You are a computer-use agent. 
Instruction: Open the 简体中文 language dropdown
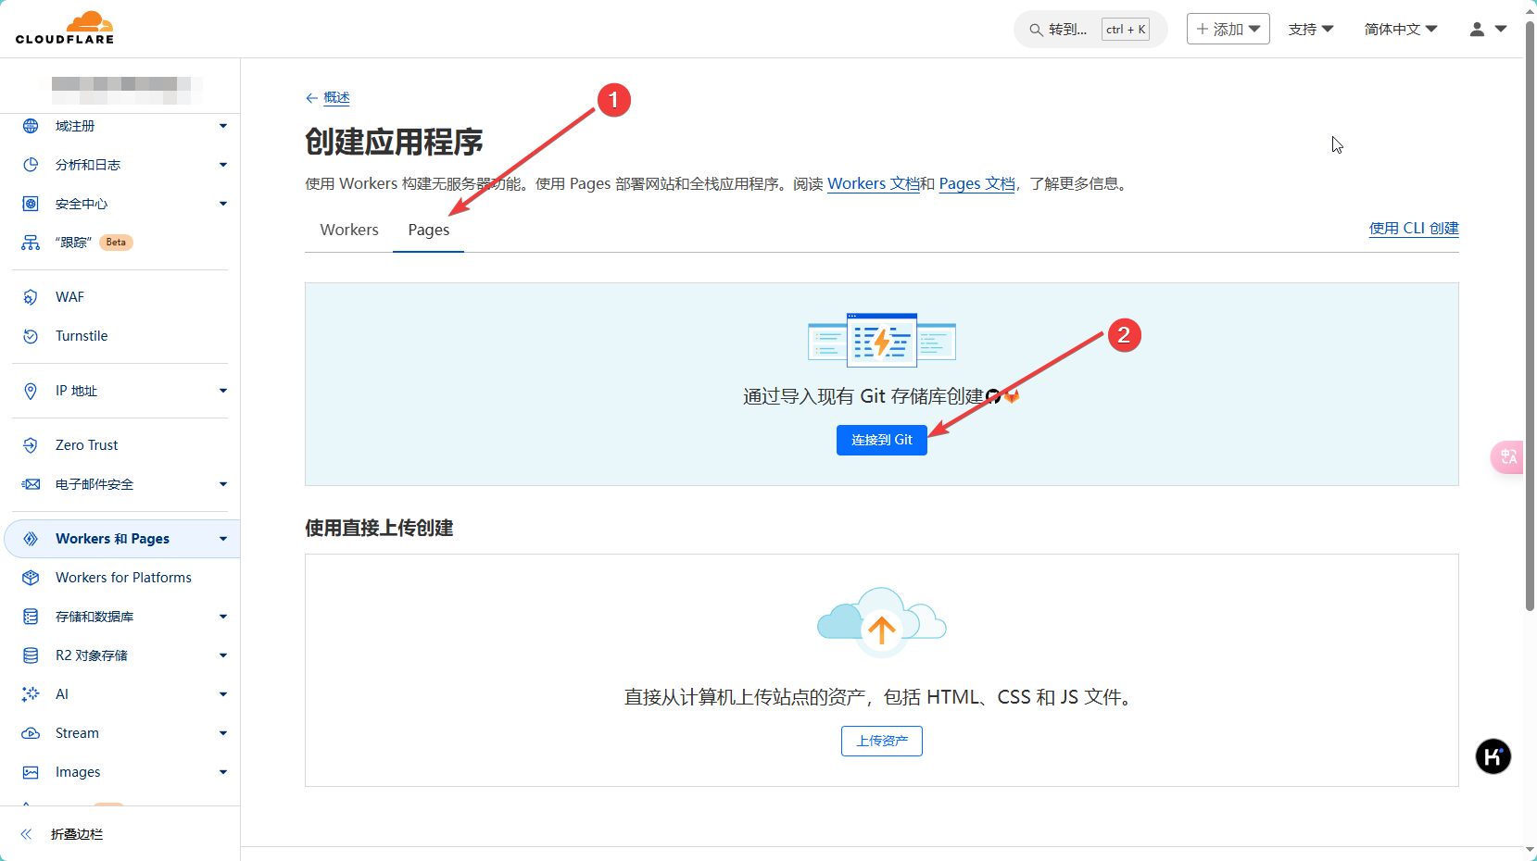click(x=1401, y=30)
